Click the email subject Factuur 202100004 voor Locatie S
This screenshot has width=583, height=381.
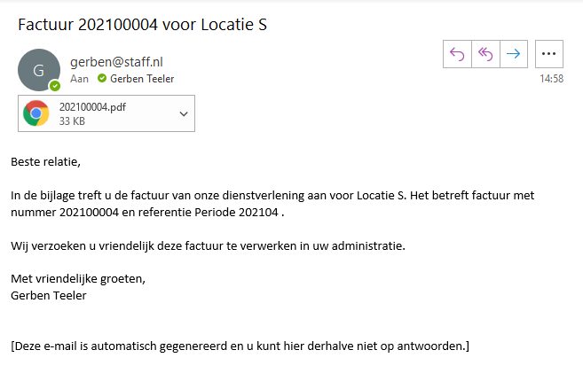tap(142, 25)
